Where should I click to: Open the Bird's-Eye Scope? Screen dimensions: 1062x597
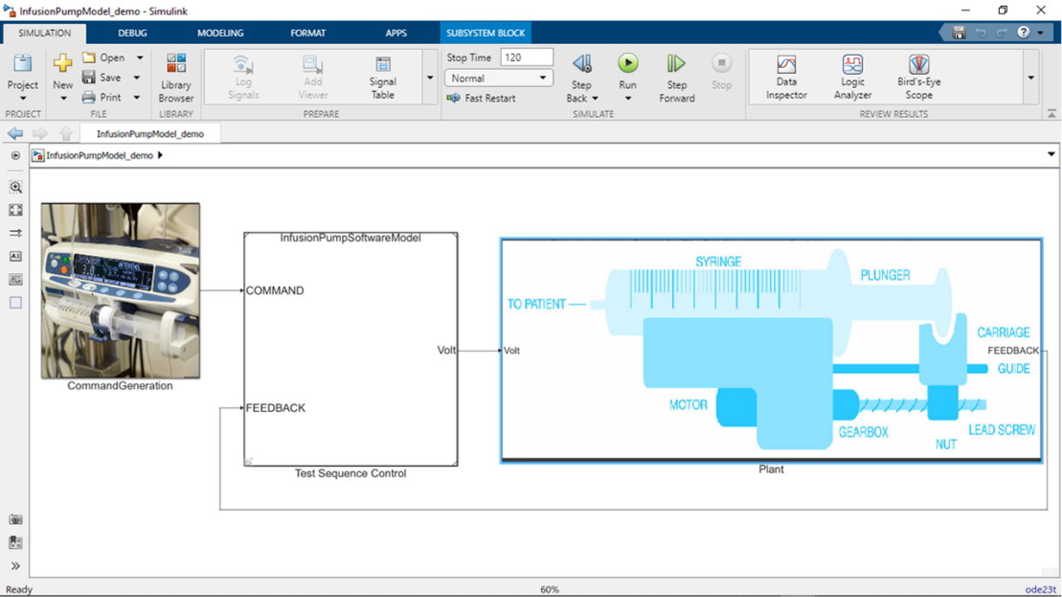[917, 77]
